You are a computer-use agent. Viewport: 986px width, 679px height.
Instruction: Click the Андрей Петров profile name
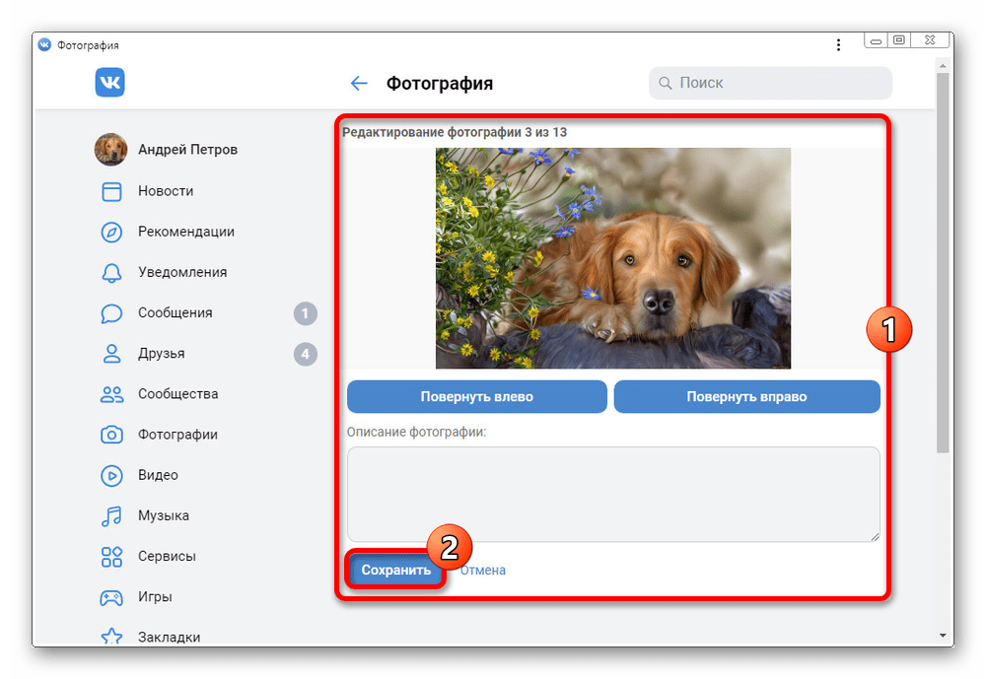pyautogui.click(x=187, y=150)
